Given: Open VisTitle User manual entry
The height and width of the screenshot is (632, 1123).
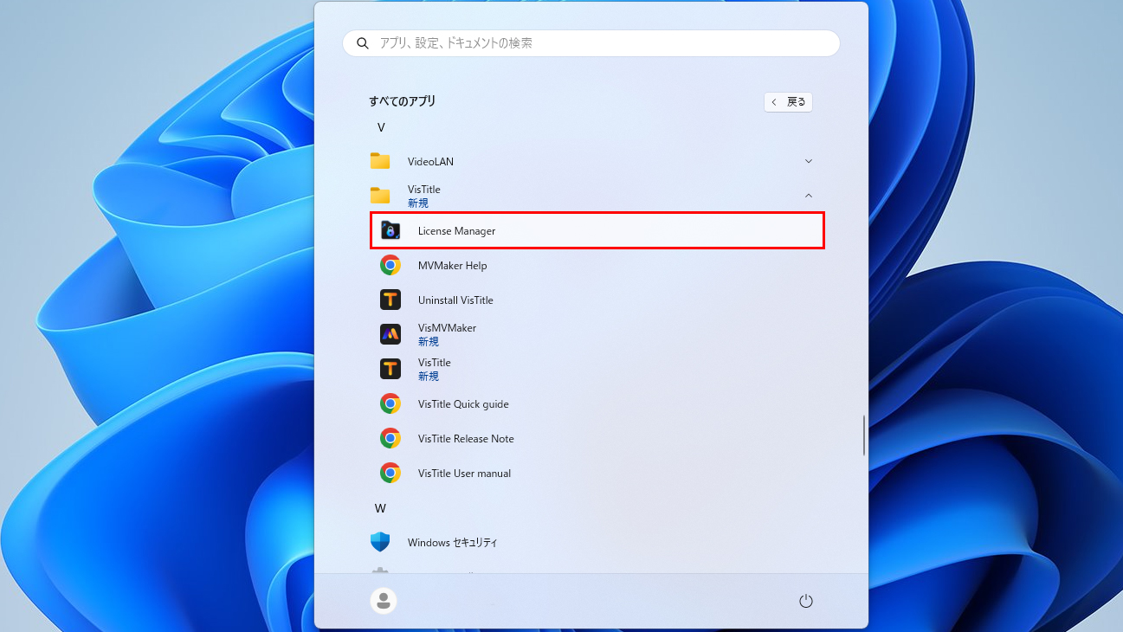Looking at the screenshot, I should (x=464, y=474).
